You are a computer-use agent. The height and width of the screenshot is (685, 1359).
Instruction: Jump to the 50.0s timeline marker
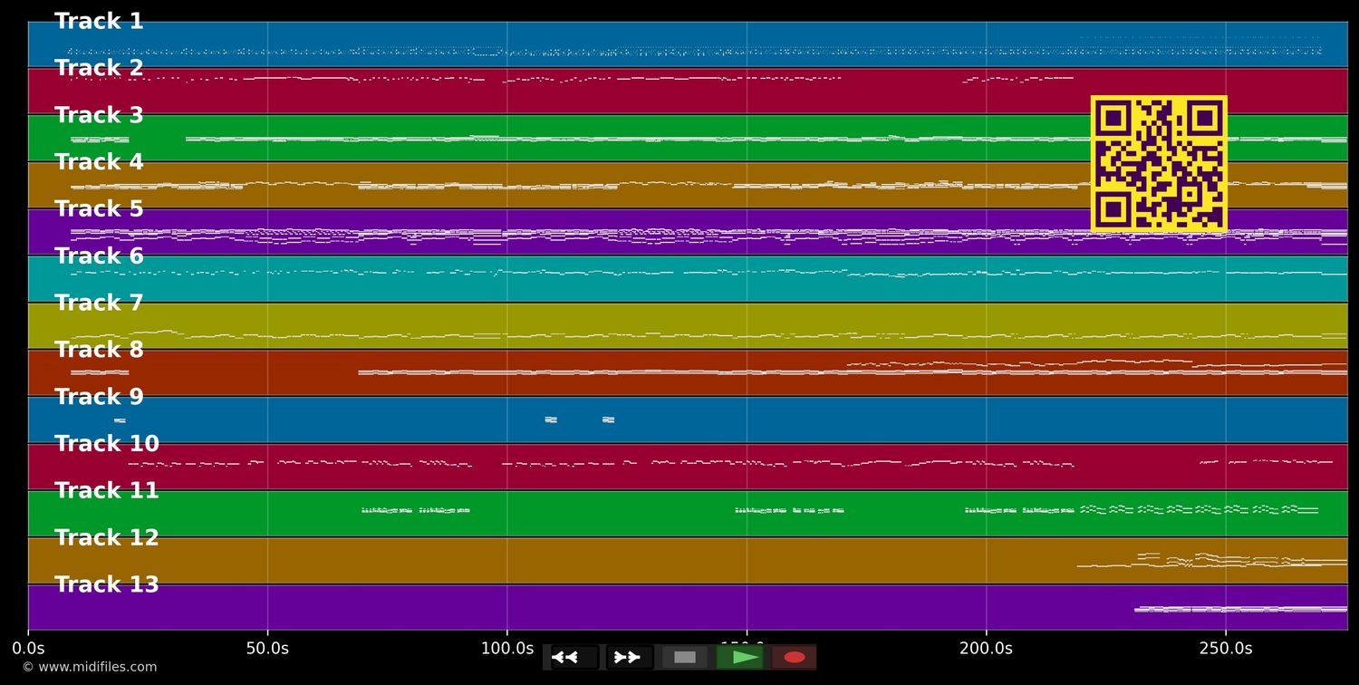[267, 649]
